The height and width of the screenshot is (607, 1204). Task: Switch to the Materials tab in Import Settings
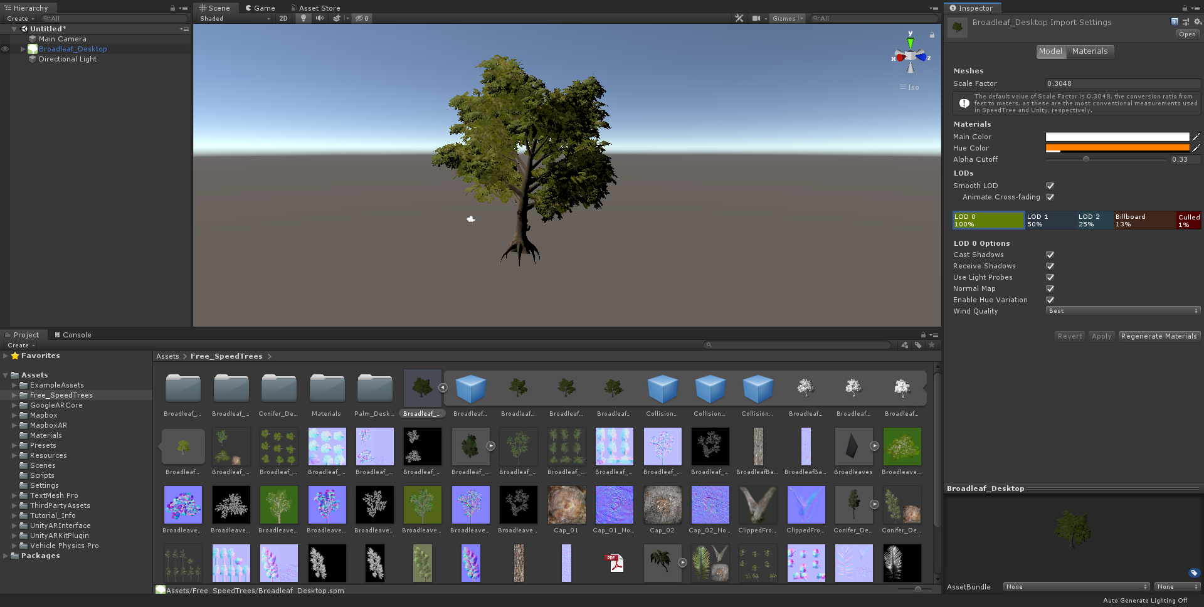pos(1090,51)
